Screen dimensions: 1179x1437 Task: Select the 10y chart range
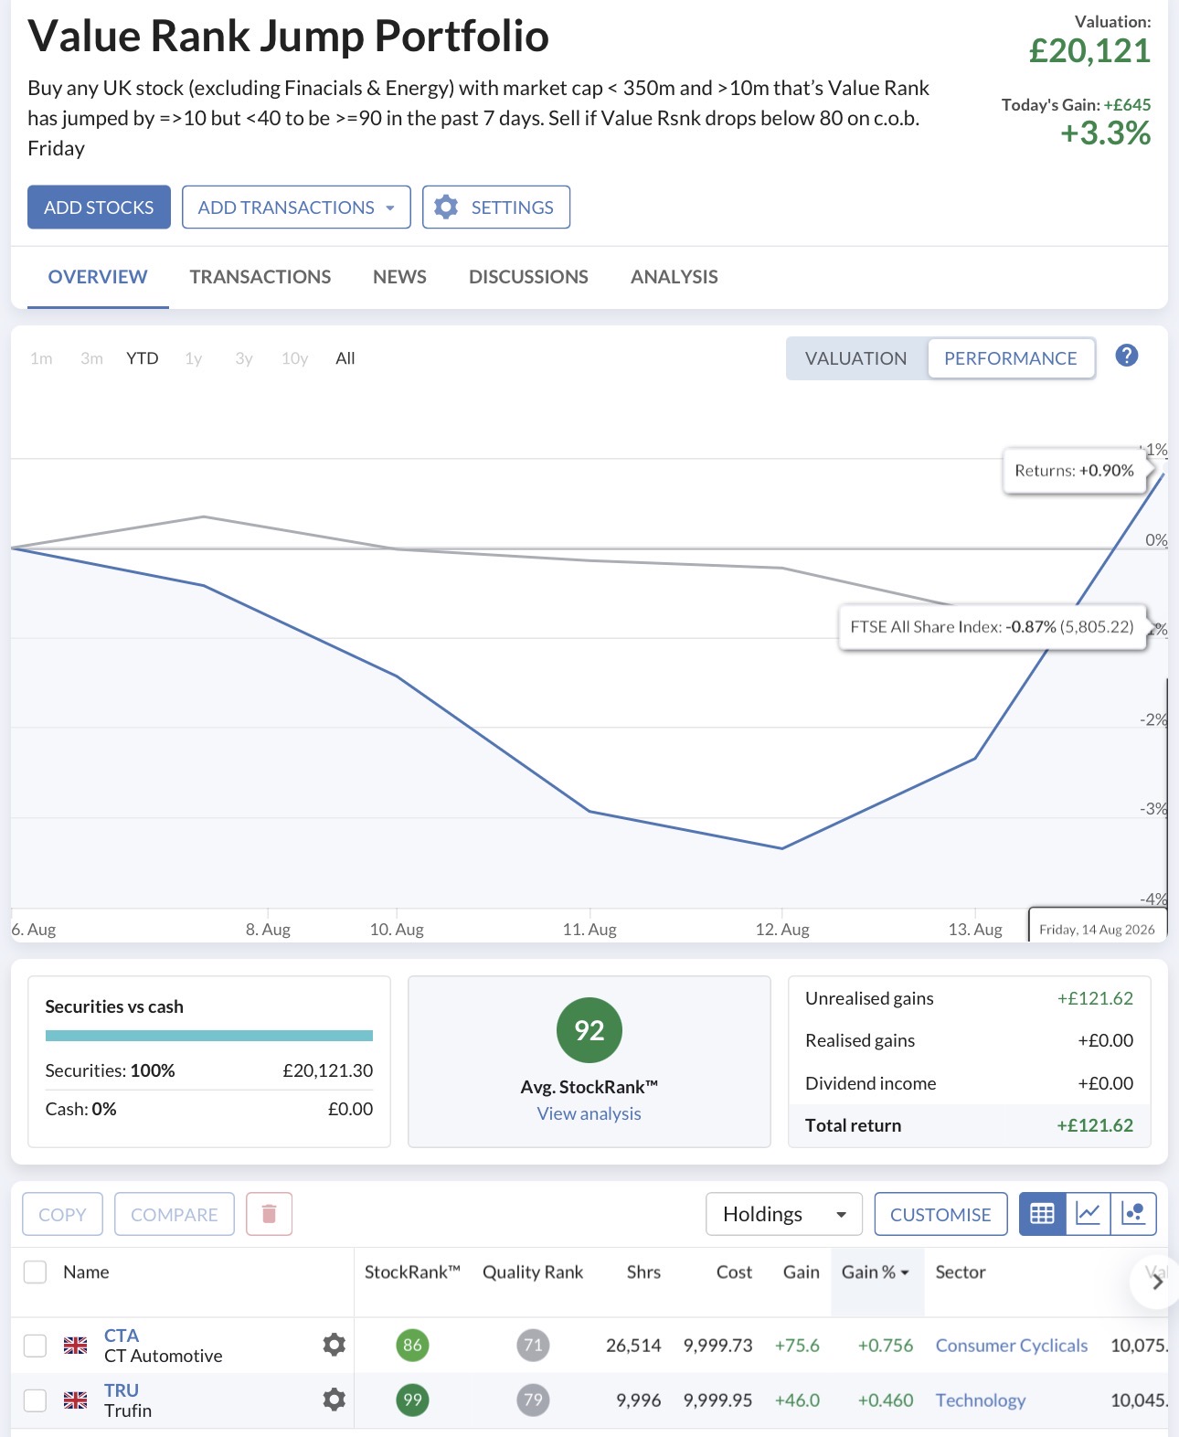(294, 358)
